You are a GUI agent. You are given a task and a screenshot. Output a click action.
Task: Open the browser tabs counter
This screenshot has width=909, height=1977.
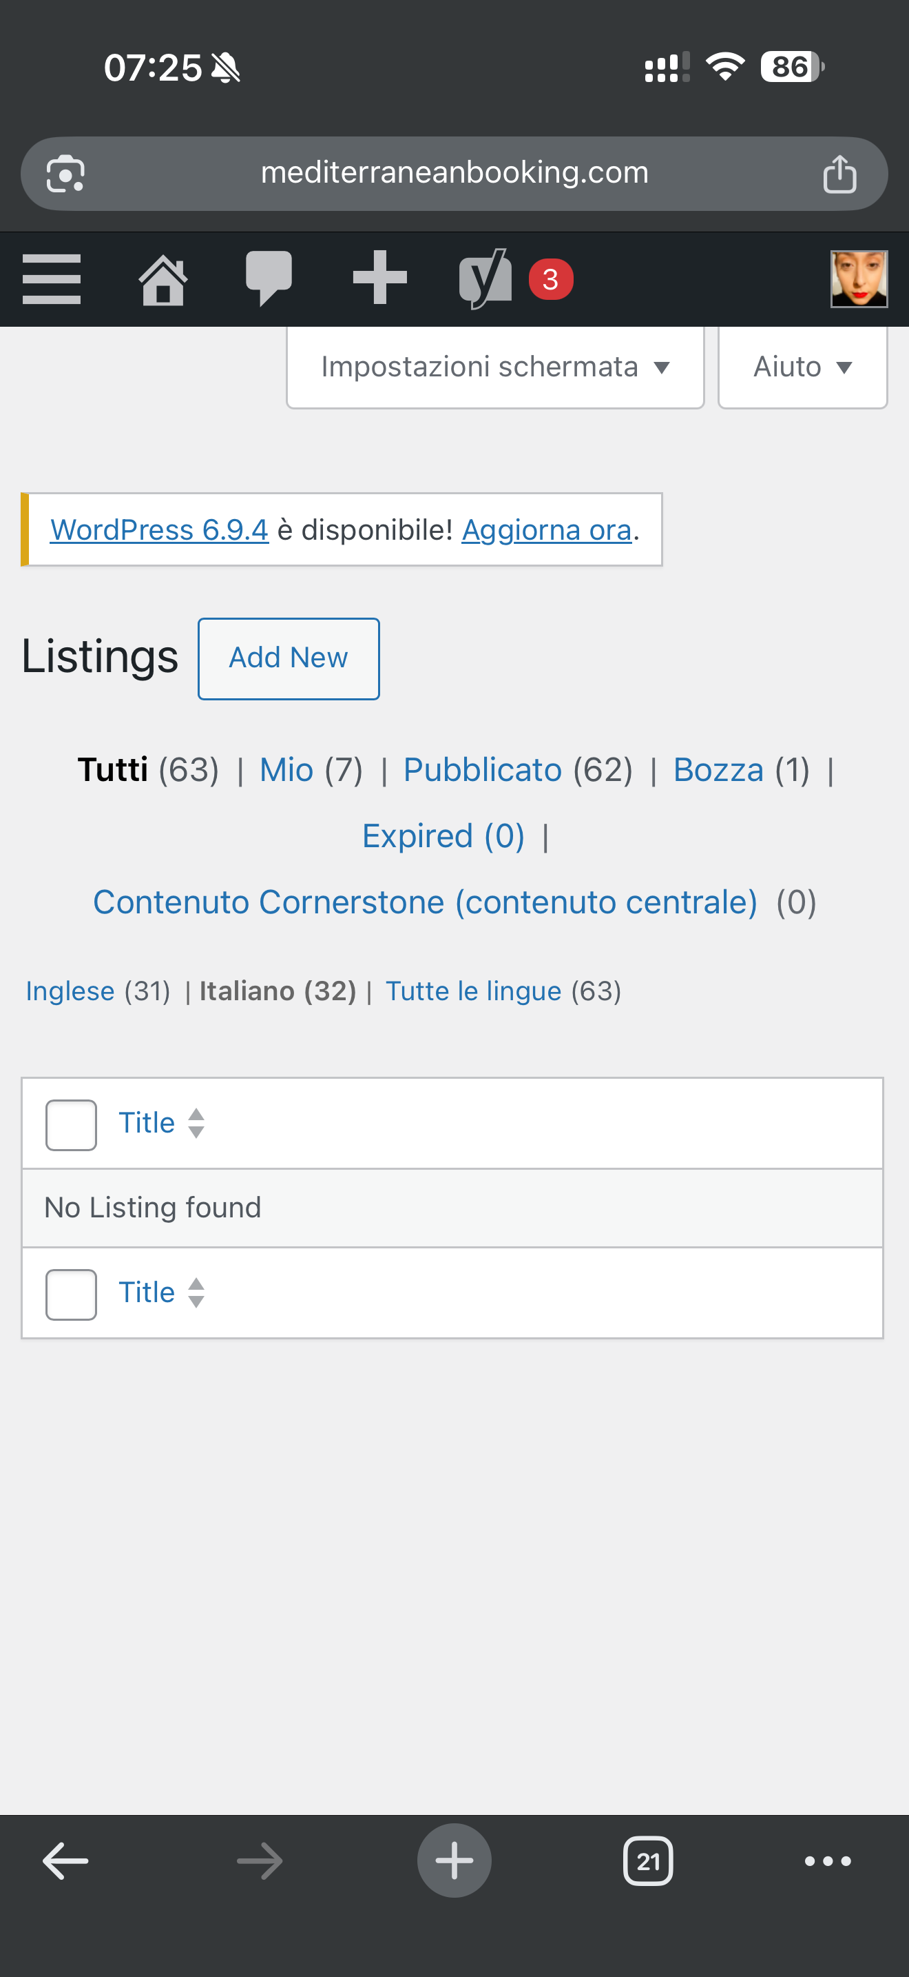point(647,1861)
